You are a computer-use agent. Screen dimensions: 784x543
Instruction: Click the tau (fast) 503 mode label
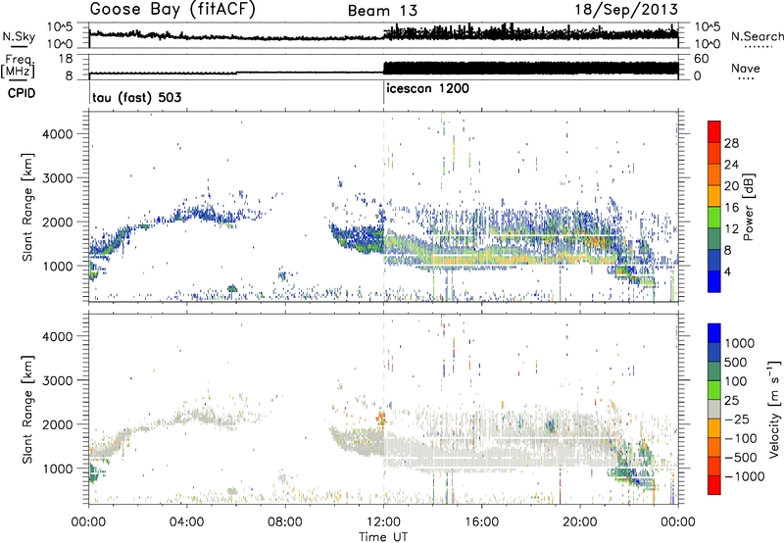[137, 99]
